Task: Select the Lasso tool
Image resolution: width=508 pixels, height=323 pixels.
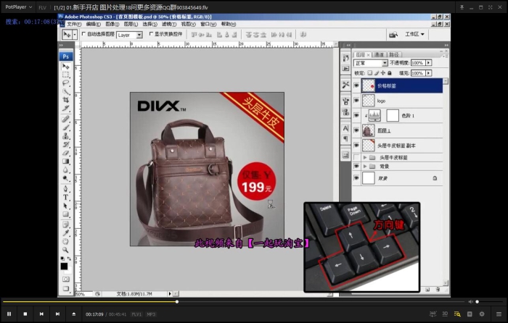Action: click(x=66, y=83)
